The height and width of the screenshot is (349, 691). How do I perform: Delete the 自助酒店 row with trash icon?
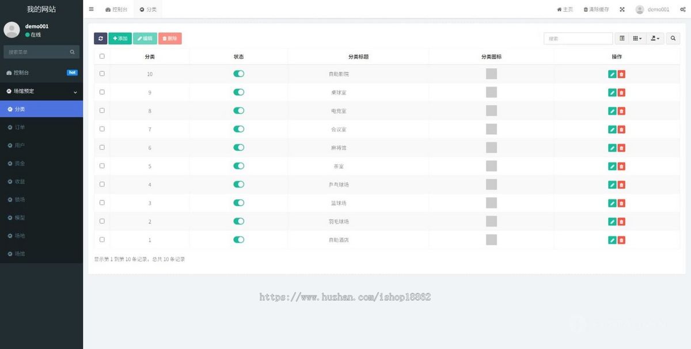point(621,240)
